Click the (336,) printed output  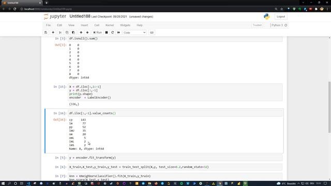click(74, 104)
